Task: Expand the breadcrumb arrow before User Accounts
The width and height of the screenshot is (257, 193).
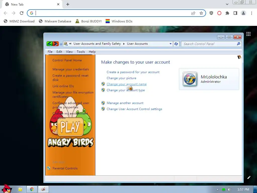Action: click(x=124, y=44)
